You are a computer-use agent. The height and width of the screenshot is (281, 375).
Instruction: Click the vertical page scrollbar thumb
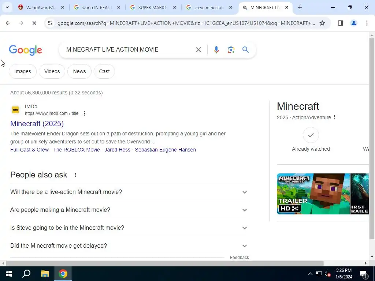372,139
